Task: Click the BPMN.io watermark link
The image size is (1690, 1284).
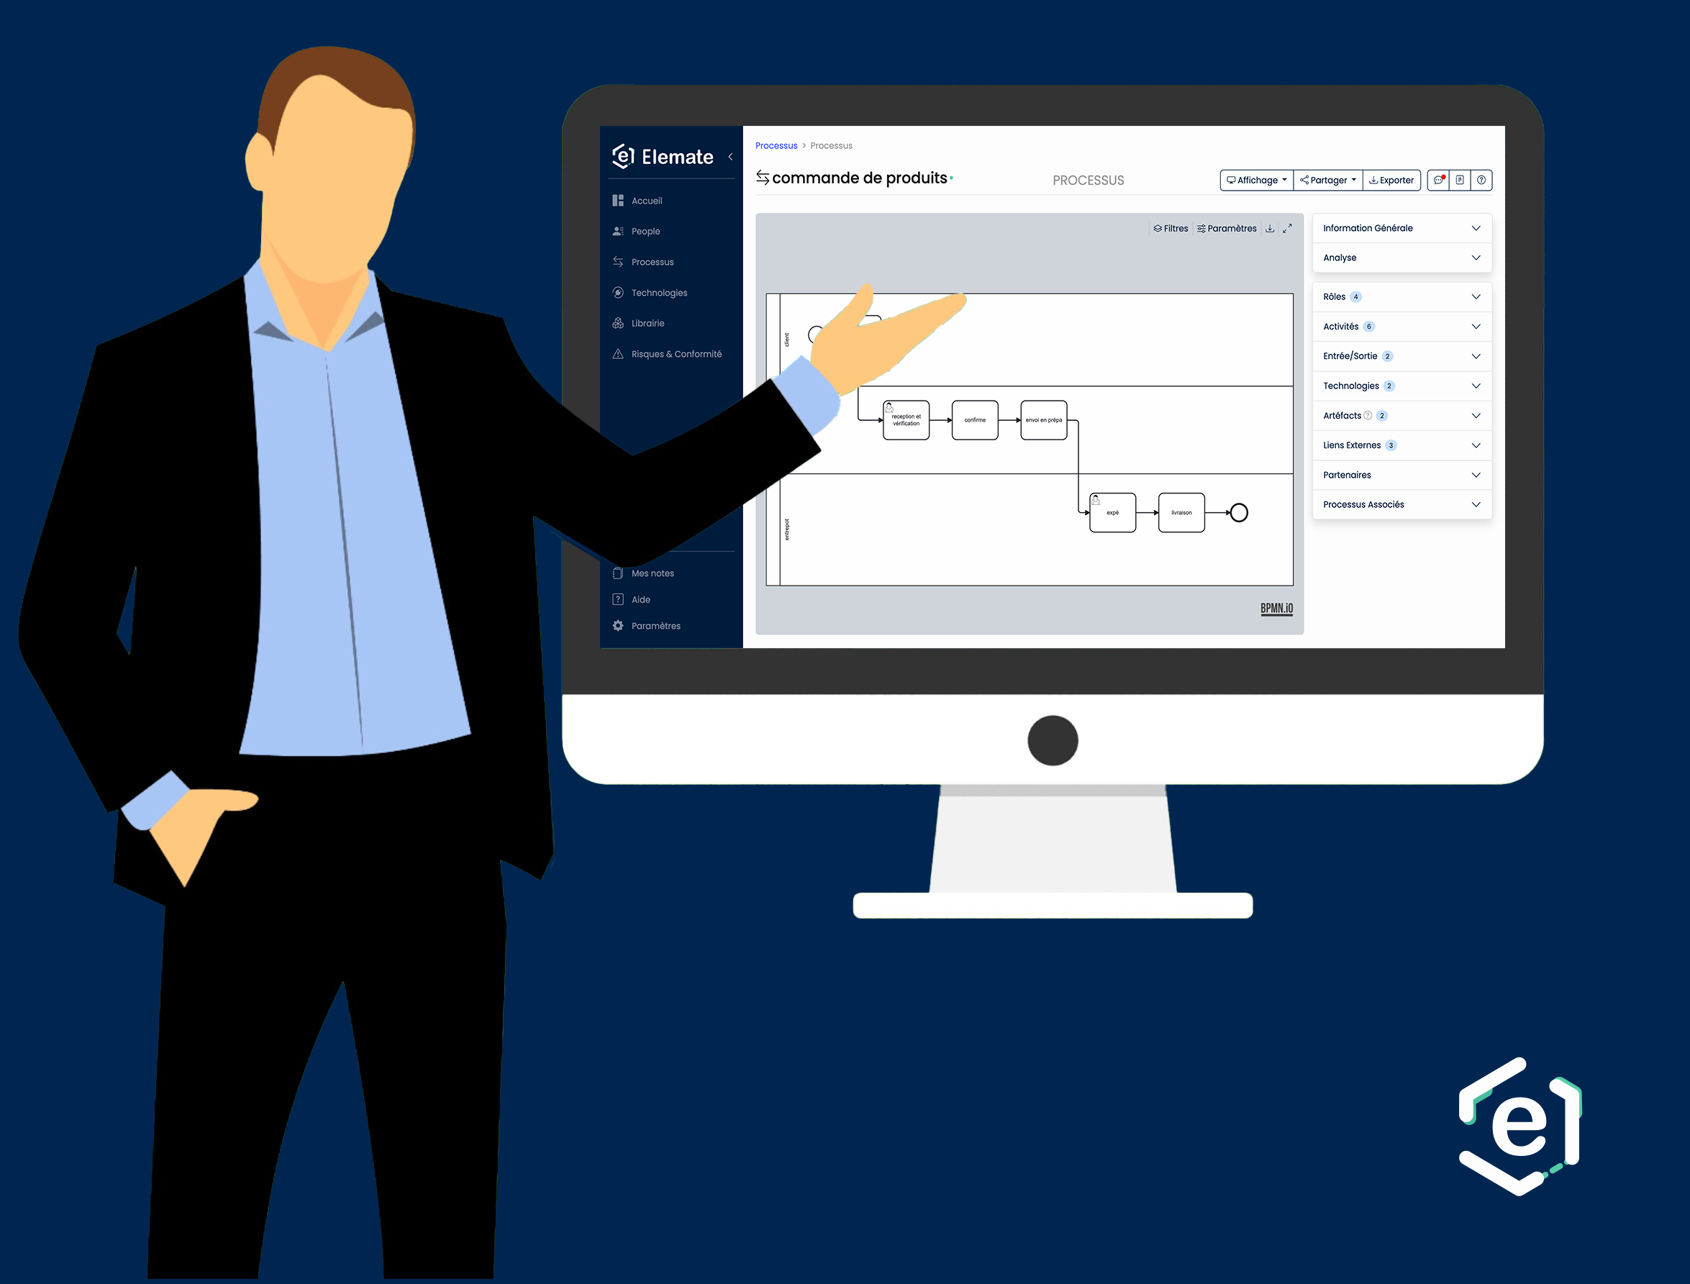Action: coord(1273,609)
